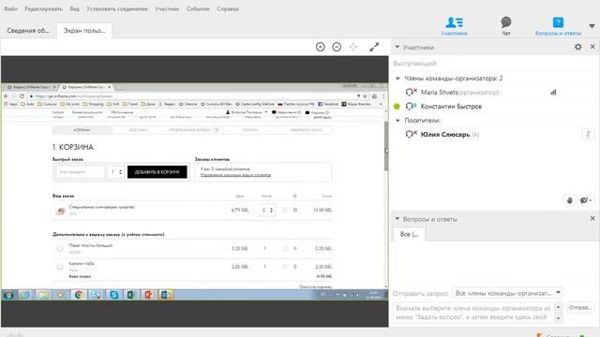Raise hand using the hand button
600x337 pixels.
coord(569,200)
